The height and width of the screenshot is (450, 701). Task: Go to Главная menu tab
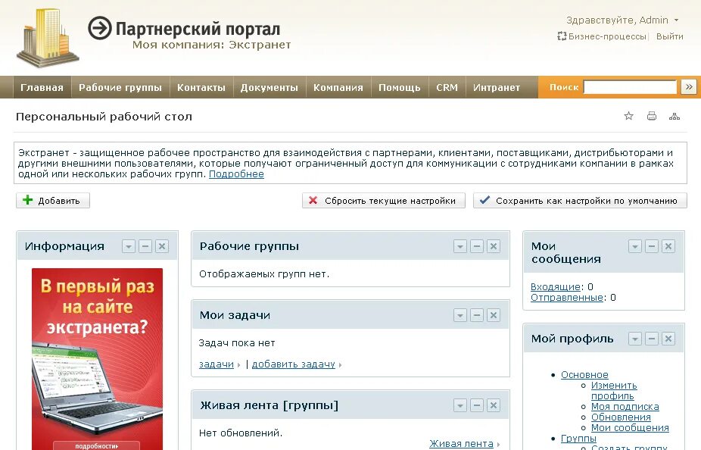point(42,87)
